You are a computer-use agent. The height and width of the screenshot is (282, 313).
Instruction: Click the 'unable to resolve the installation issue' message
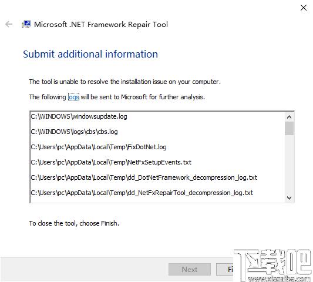click(125, 82)
